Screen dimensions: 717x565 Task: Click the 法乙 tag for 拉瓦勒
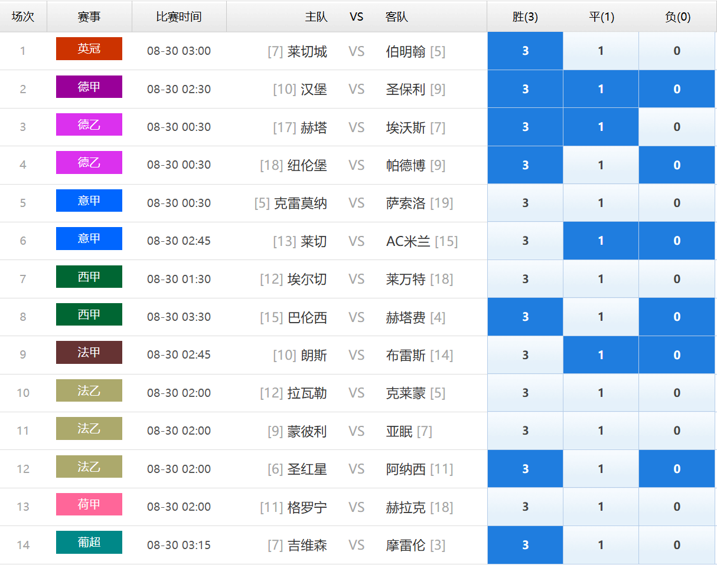89,390
